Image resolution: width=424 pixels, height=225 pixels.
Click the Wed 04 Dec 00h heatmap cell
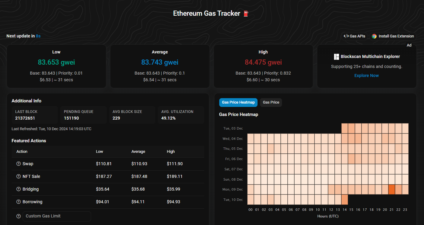point(251,139)
